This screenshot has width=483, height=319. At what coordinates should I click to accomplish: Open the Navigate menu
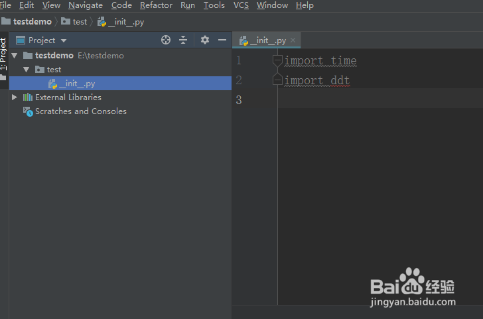86,5
